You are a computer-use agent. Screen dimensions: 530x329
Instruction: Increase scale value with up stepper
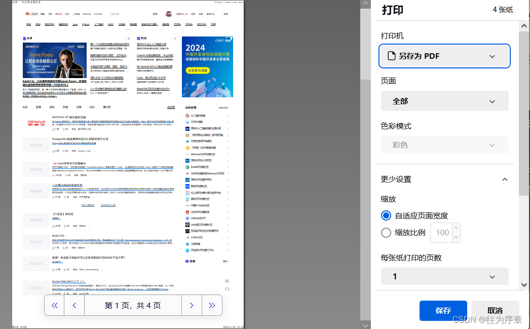click(x=456, y=228)
